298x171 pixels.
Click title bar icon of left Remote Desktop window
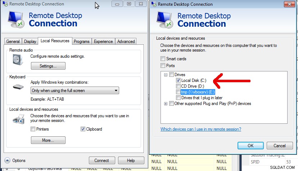[x=5, y=4]
